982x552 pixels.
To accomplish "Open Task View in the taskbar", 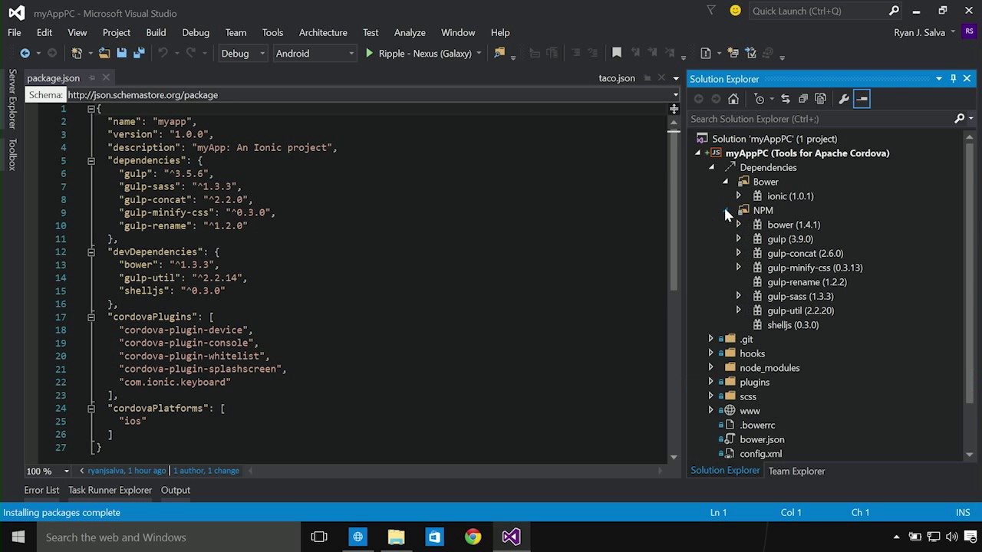I will pos(319,537).
